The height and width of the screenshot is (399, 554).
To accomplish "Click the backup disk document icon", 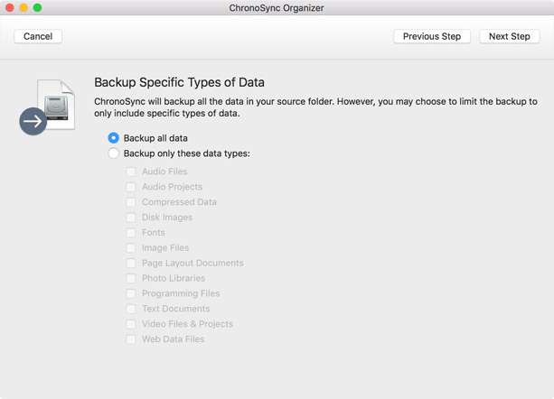I will (x=47, y=107).
